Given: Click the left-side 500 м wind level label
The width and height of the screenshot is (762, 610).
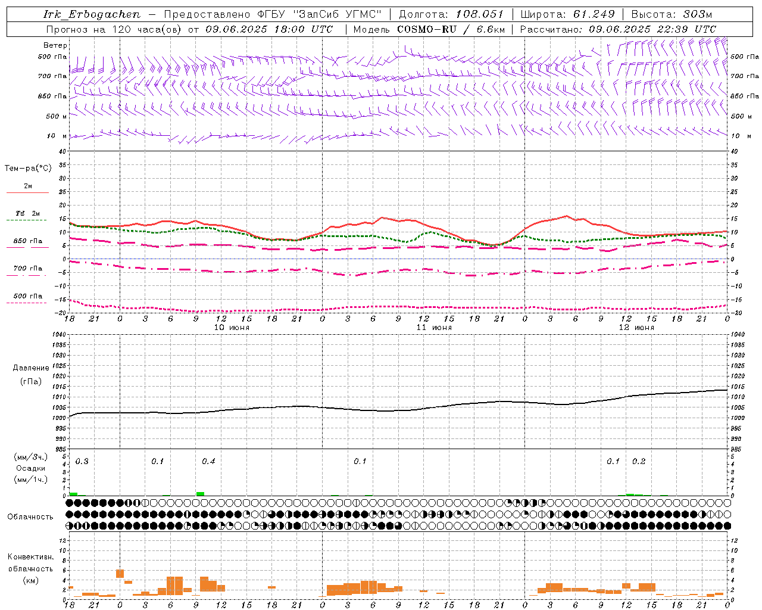Looking at the screenshot, I should tap(57, 116).
